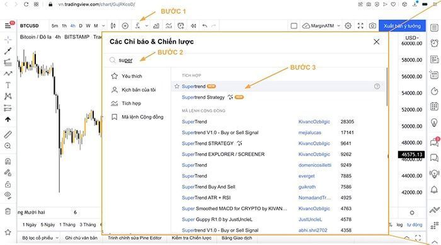The image size is (441, 245).
Task: Select the 5m timeframe
Action: [x=55, y=26]
